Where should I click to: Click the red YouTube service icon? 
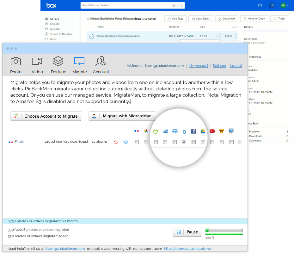coord(212,131)
